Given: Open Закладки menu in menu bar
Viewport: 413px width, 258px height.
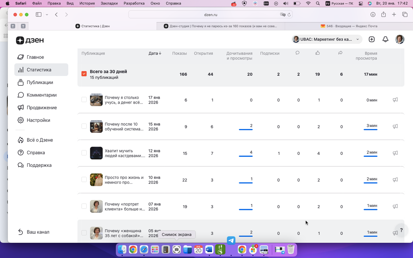Looking at the screenshot, I should pyautogui.click(x=109, y=3).
